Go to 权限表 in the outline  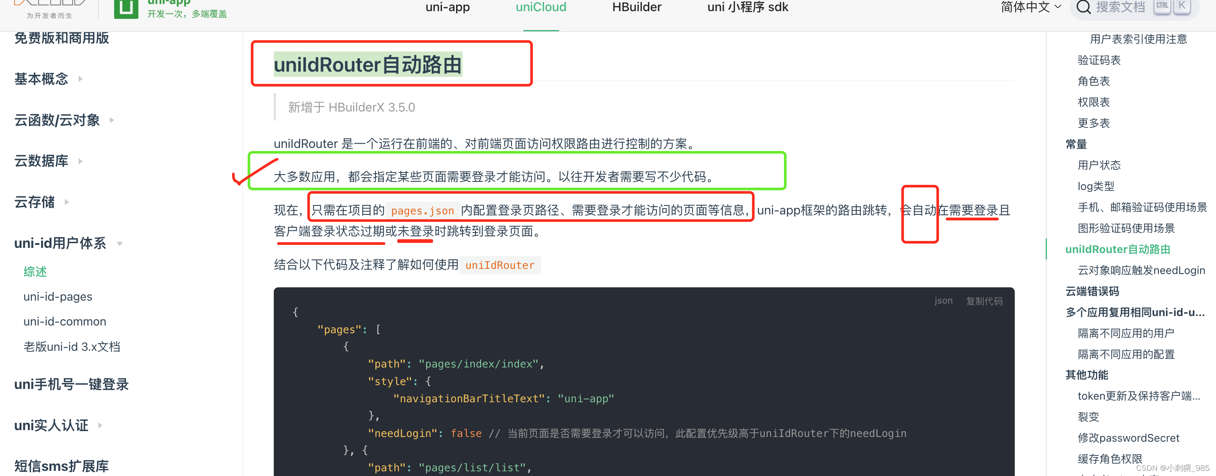click(x=1094, y=102)
